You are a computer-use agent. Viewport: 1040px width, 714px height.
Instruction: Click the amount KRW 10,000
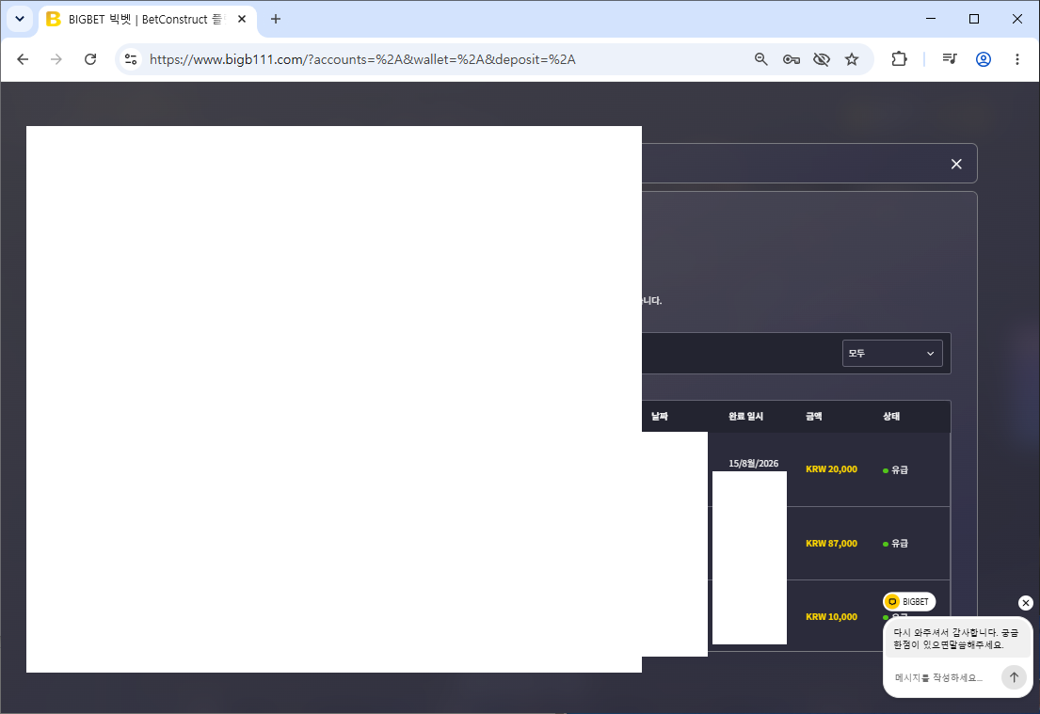click(x=831, y=617)
